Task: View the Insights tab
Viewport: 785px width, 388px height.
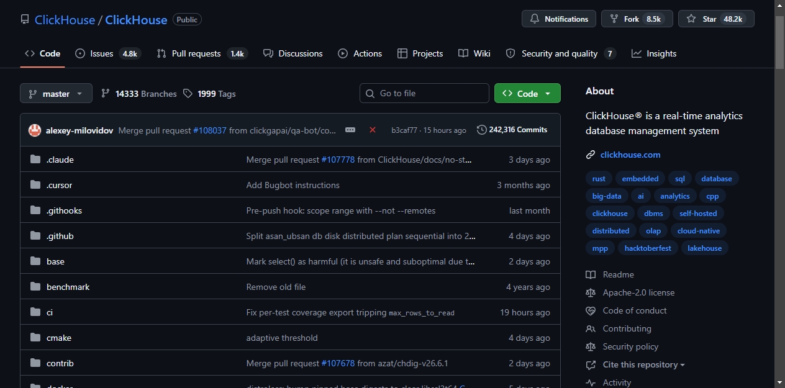Action: pos(654,53)
